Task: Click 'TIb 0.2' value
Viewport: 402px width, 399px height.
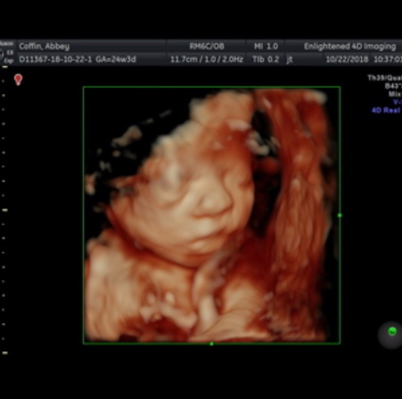Action: pyautogui.click(x=266, y=59)
